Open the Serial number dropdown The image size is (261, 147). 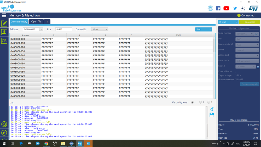coord(244,34)
